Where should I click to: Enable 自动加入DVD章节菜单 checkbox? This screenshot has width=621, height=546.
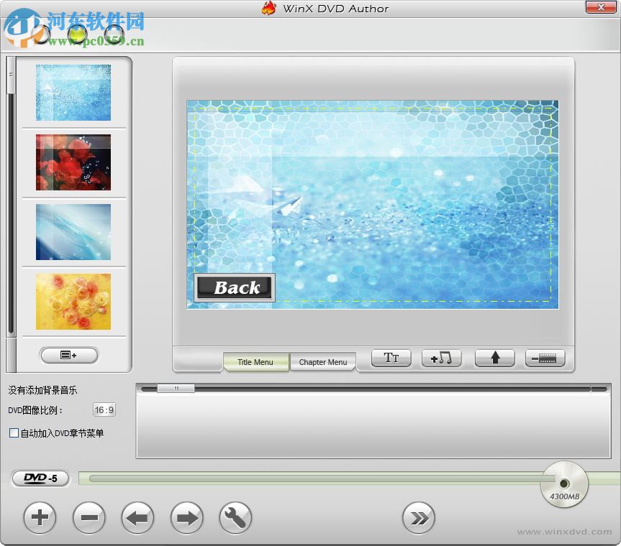[x=12, y=432]
